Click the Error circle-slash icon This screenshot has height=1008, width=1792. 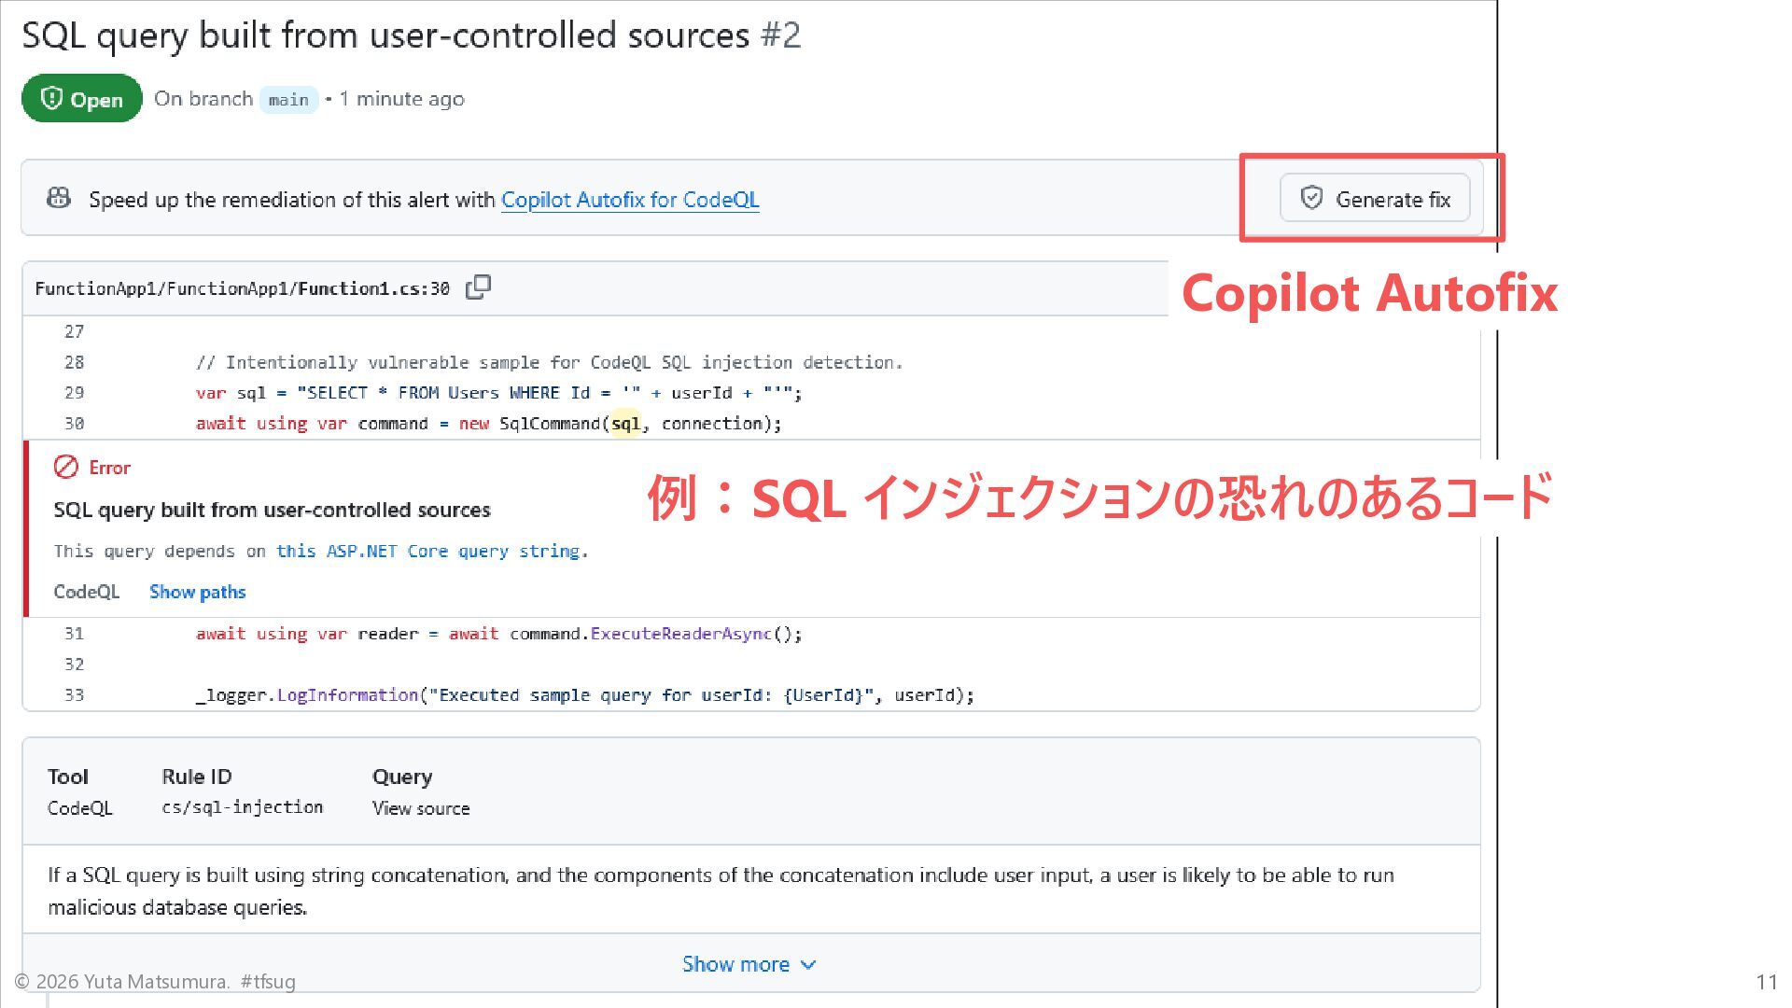pyautogui.click(x=65, y=467)
